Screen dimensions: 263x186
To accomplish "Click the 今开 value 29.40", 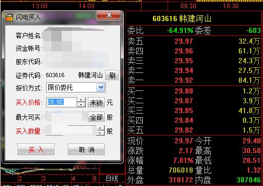I will [x=252, y=141].
